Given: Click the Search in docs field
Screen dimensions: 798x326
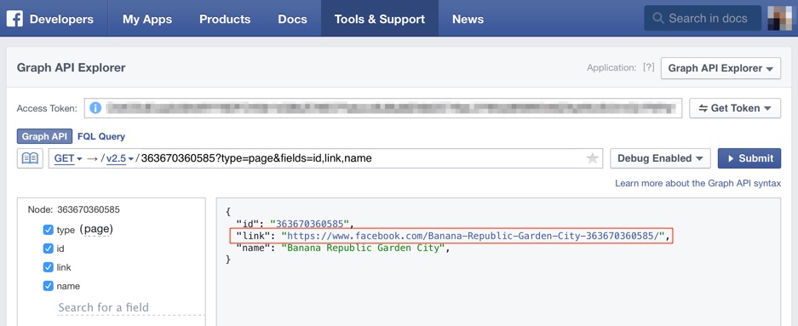Looking at the screenshot, I should (x=703, y=19).
